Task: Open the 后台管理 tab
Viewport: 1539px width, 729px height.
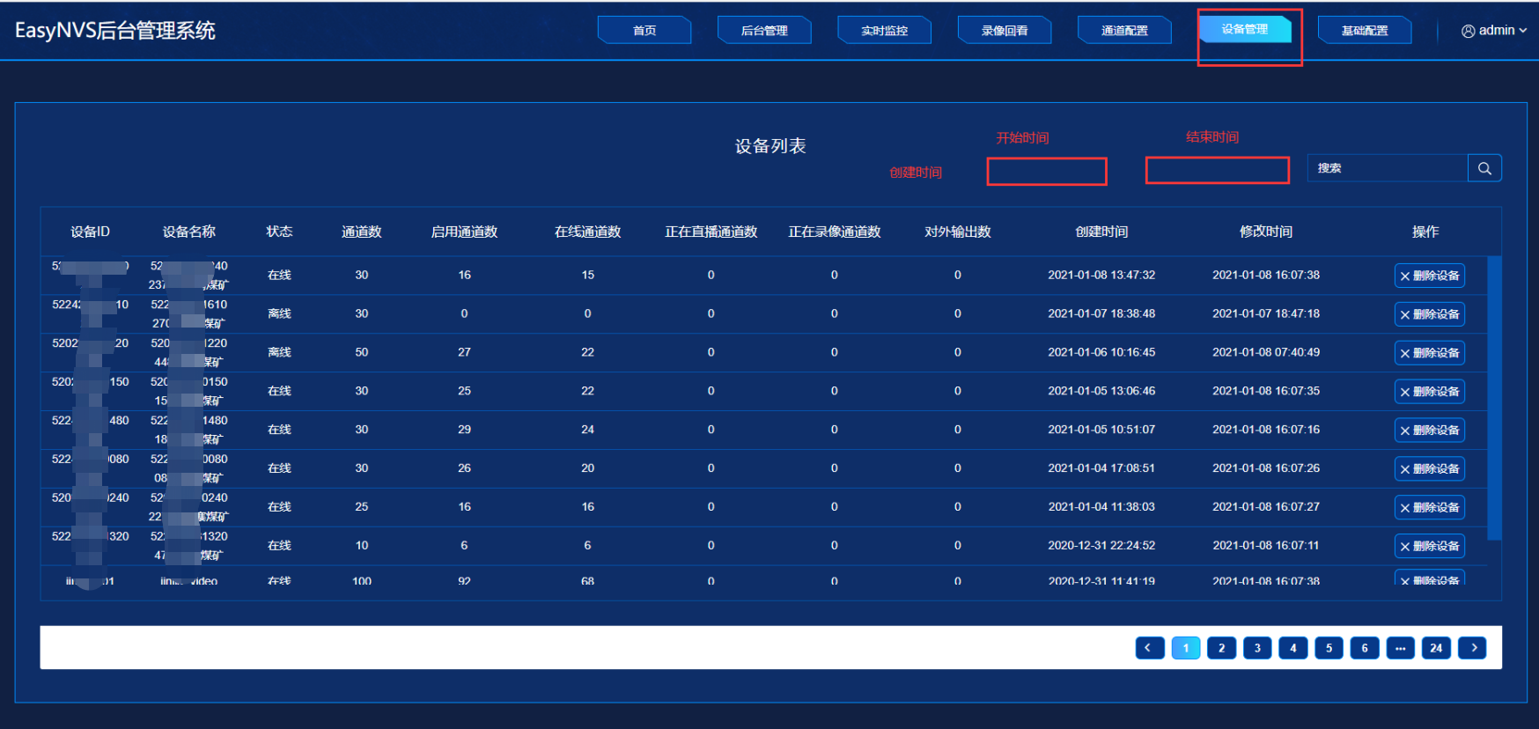Action: click(x=764, y=31)
